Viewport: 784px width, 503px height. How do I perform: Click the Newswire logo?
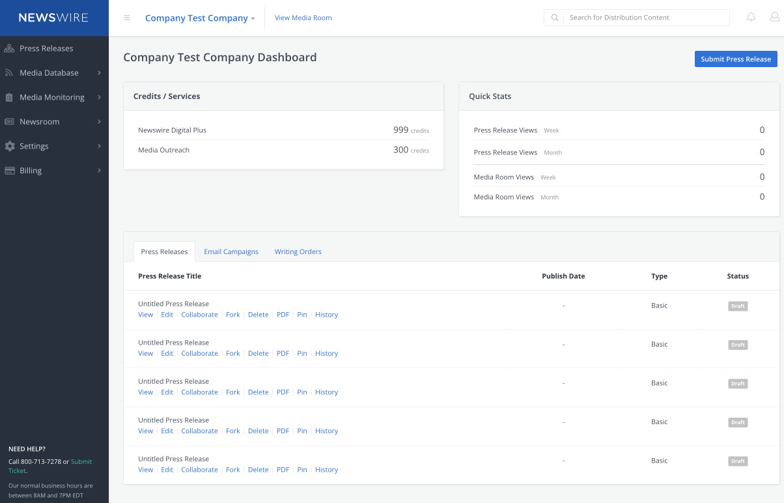coord(53,18)
